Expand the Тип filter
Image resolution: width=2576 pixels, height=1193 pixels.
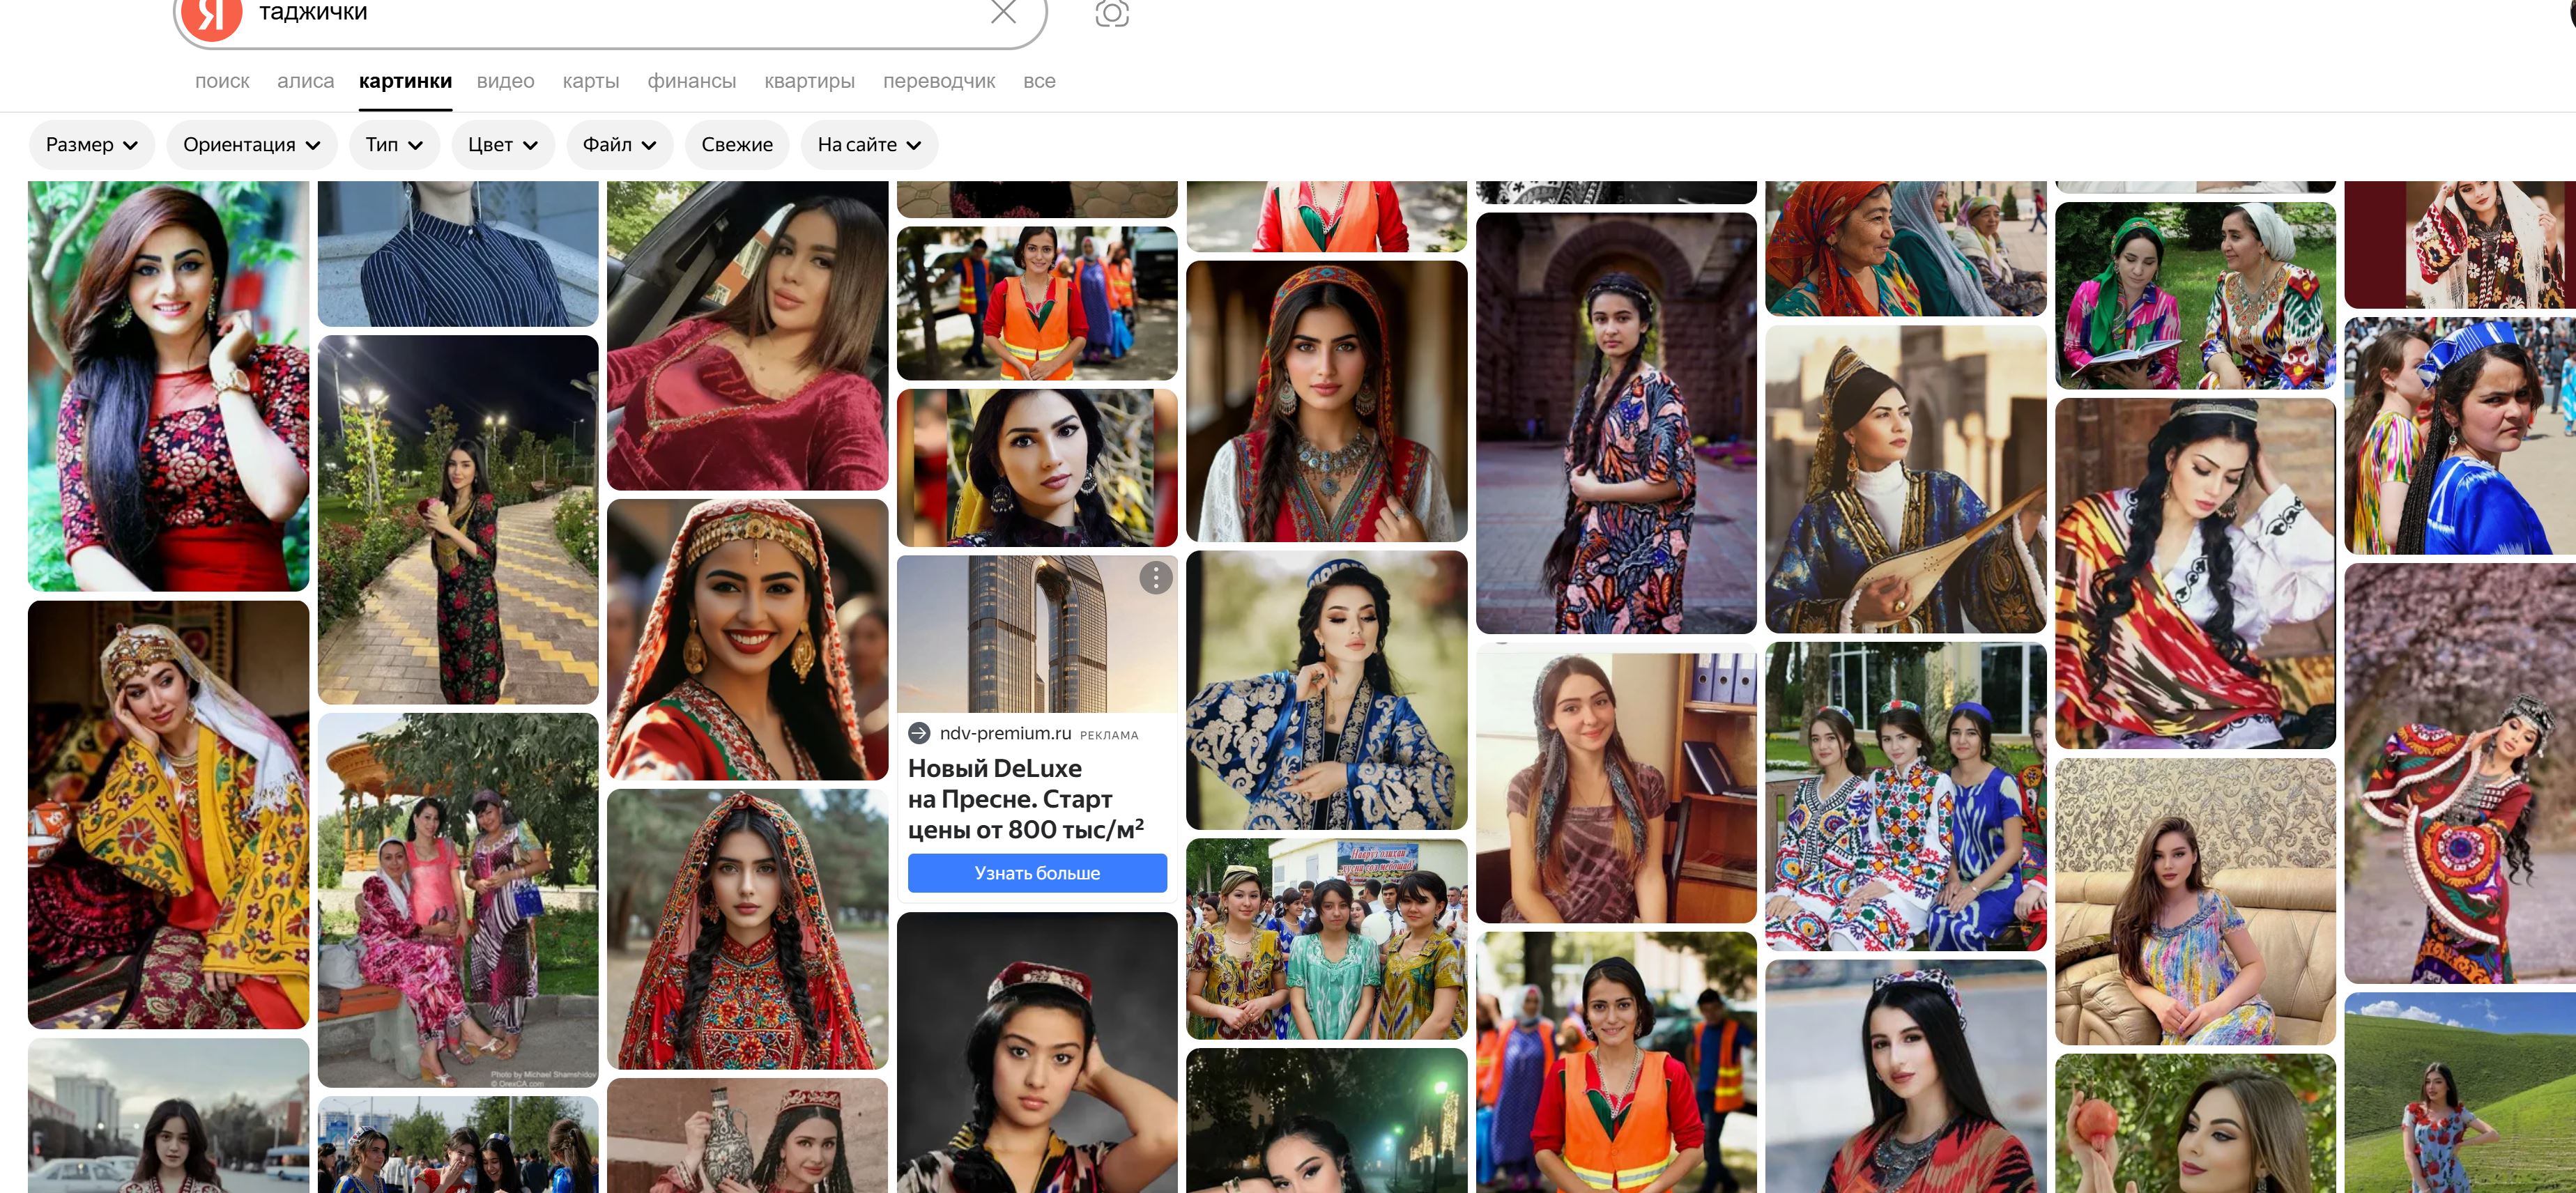pos(394,145)
